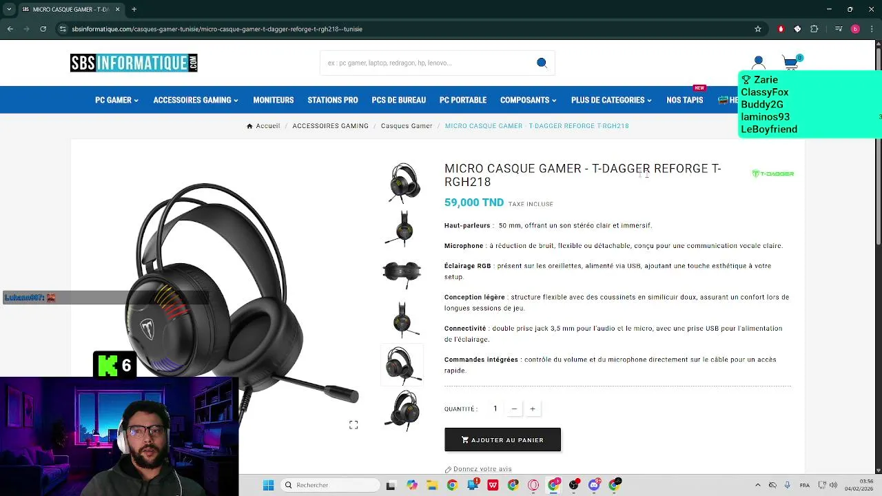Open the PC PORTABLE menu item
882x496 pixels.
[463, 100]
